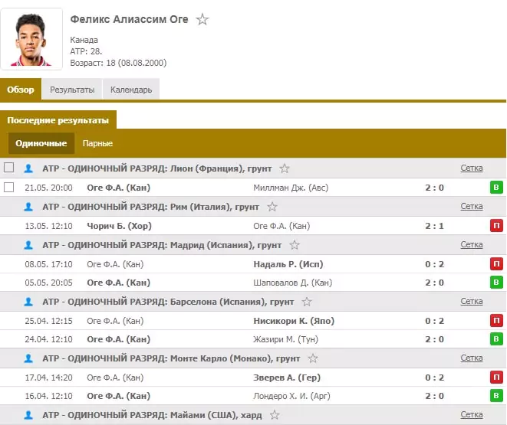507x425 pixels.
Task: Click the Майами (США), хард tournament title
Action: click(x=216, y=415)
